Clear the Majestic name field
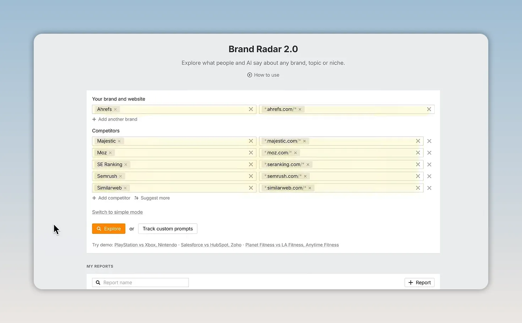The width and height of the screenshot is (522, 323). click(251, 141)
